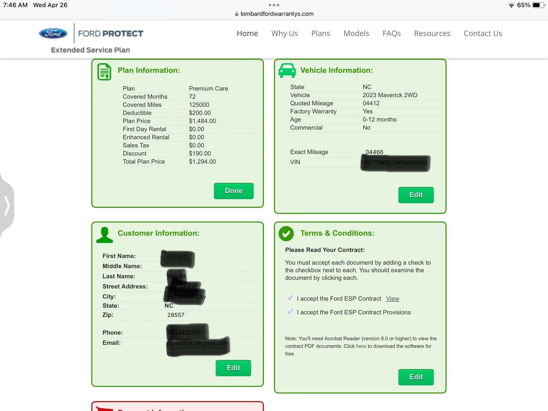Screen dimensions: 548x411
Task: Click the Customer State value NC
Action: click(169, 306)
